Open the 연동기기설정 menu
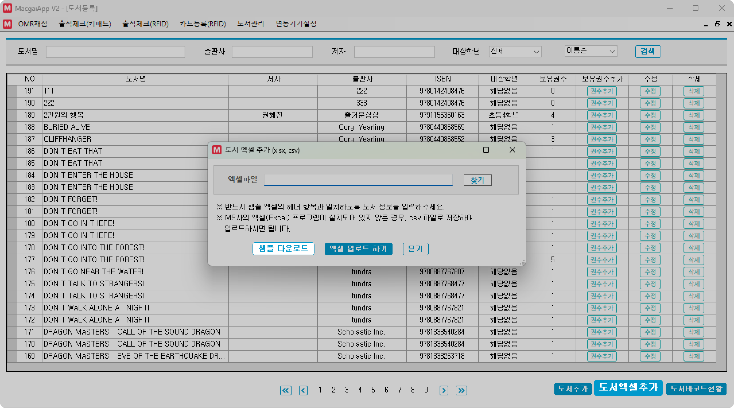 (296, 24)
